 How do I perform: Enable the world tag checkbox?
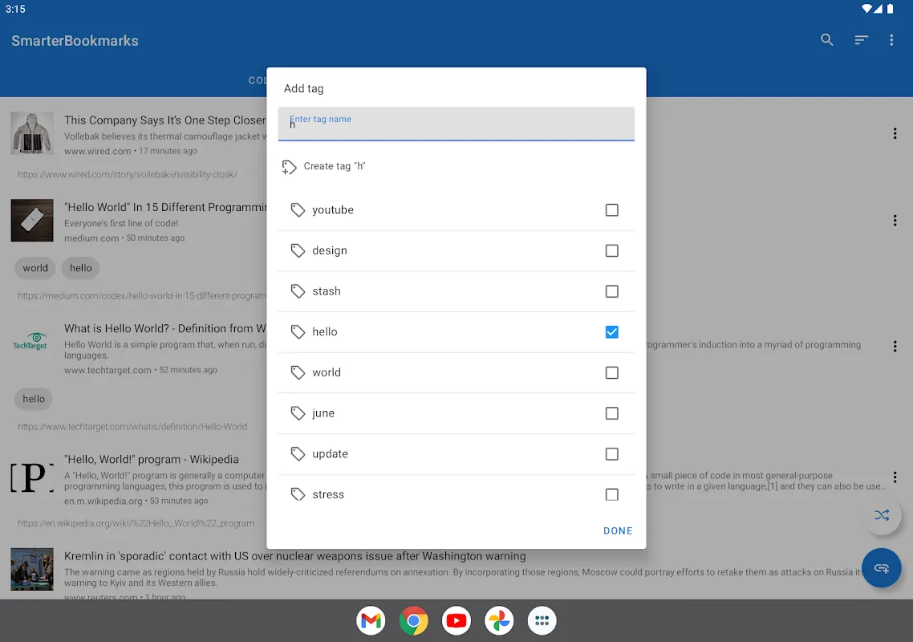611,373
